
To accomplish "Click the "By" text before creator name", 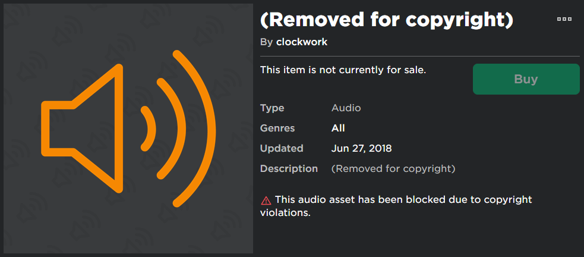I will (266, 42).
